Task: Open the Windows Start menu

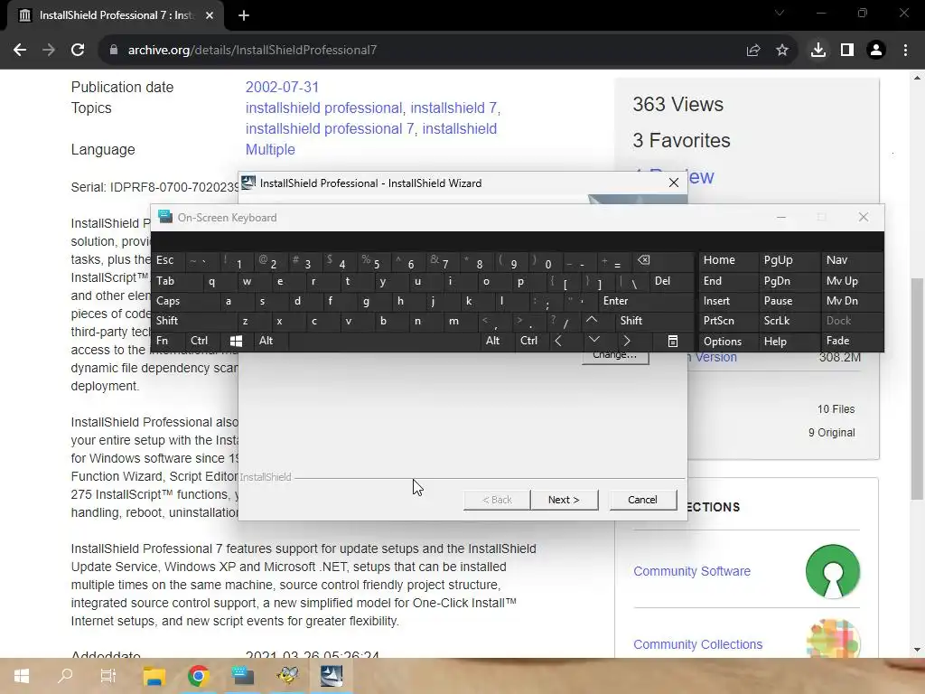Action: 22,676
